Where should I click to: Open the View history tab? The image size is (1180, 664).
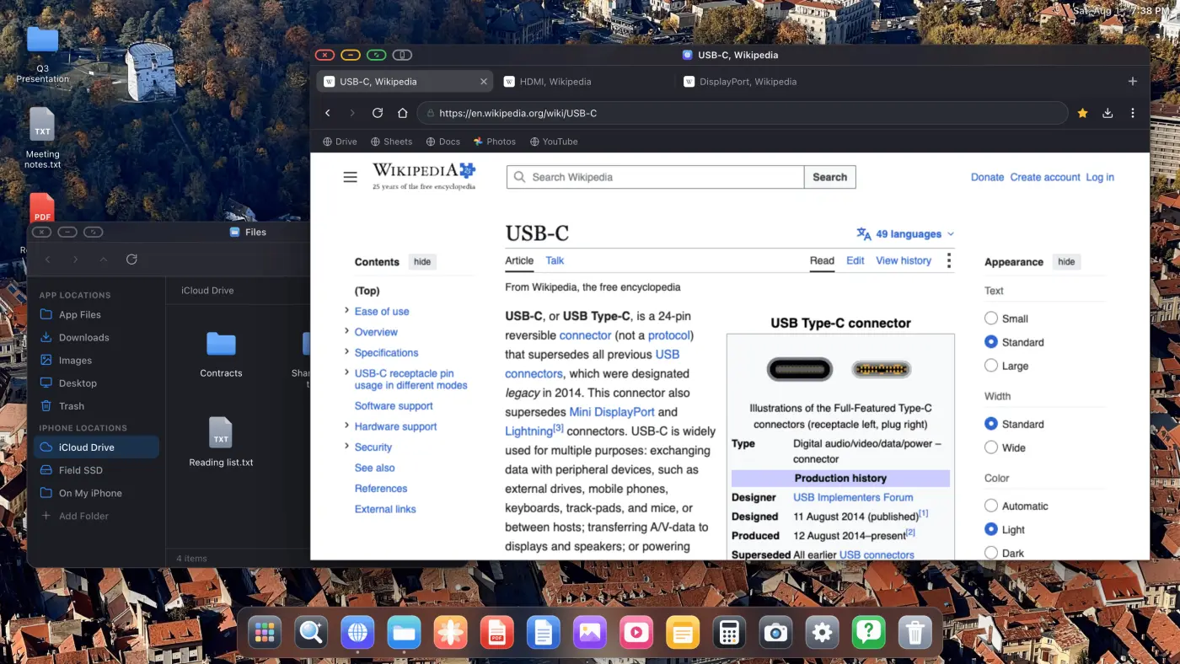coord(904,260)
